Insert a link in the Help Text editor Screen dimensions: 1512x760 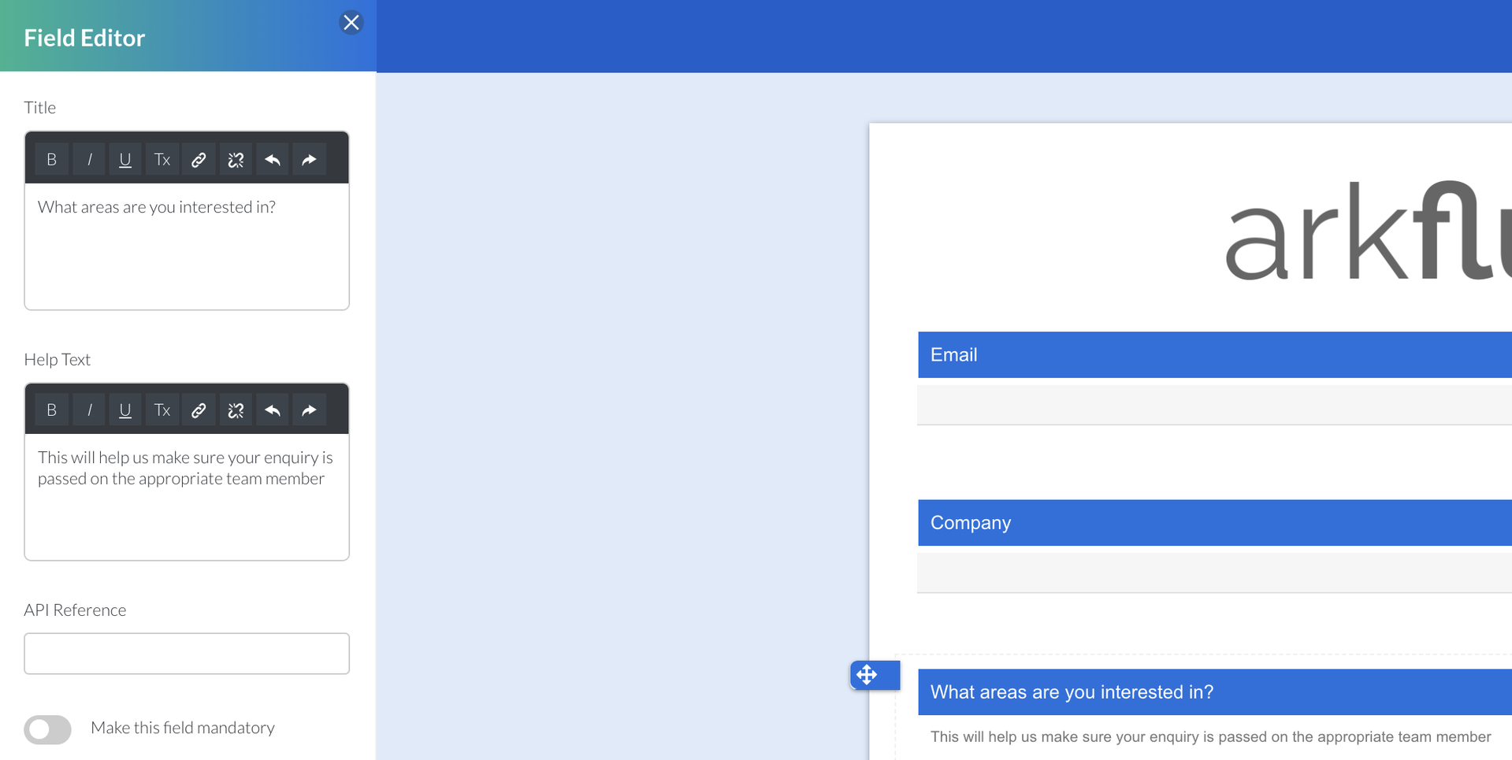tap(199, 409)
